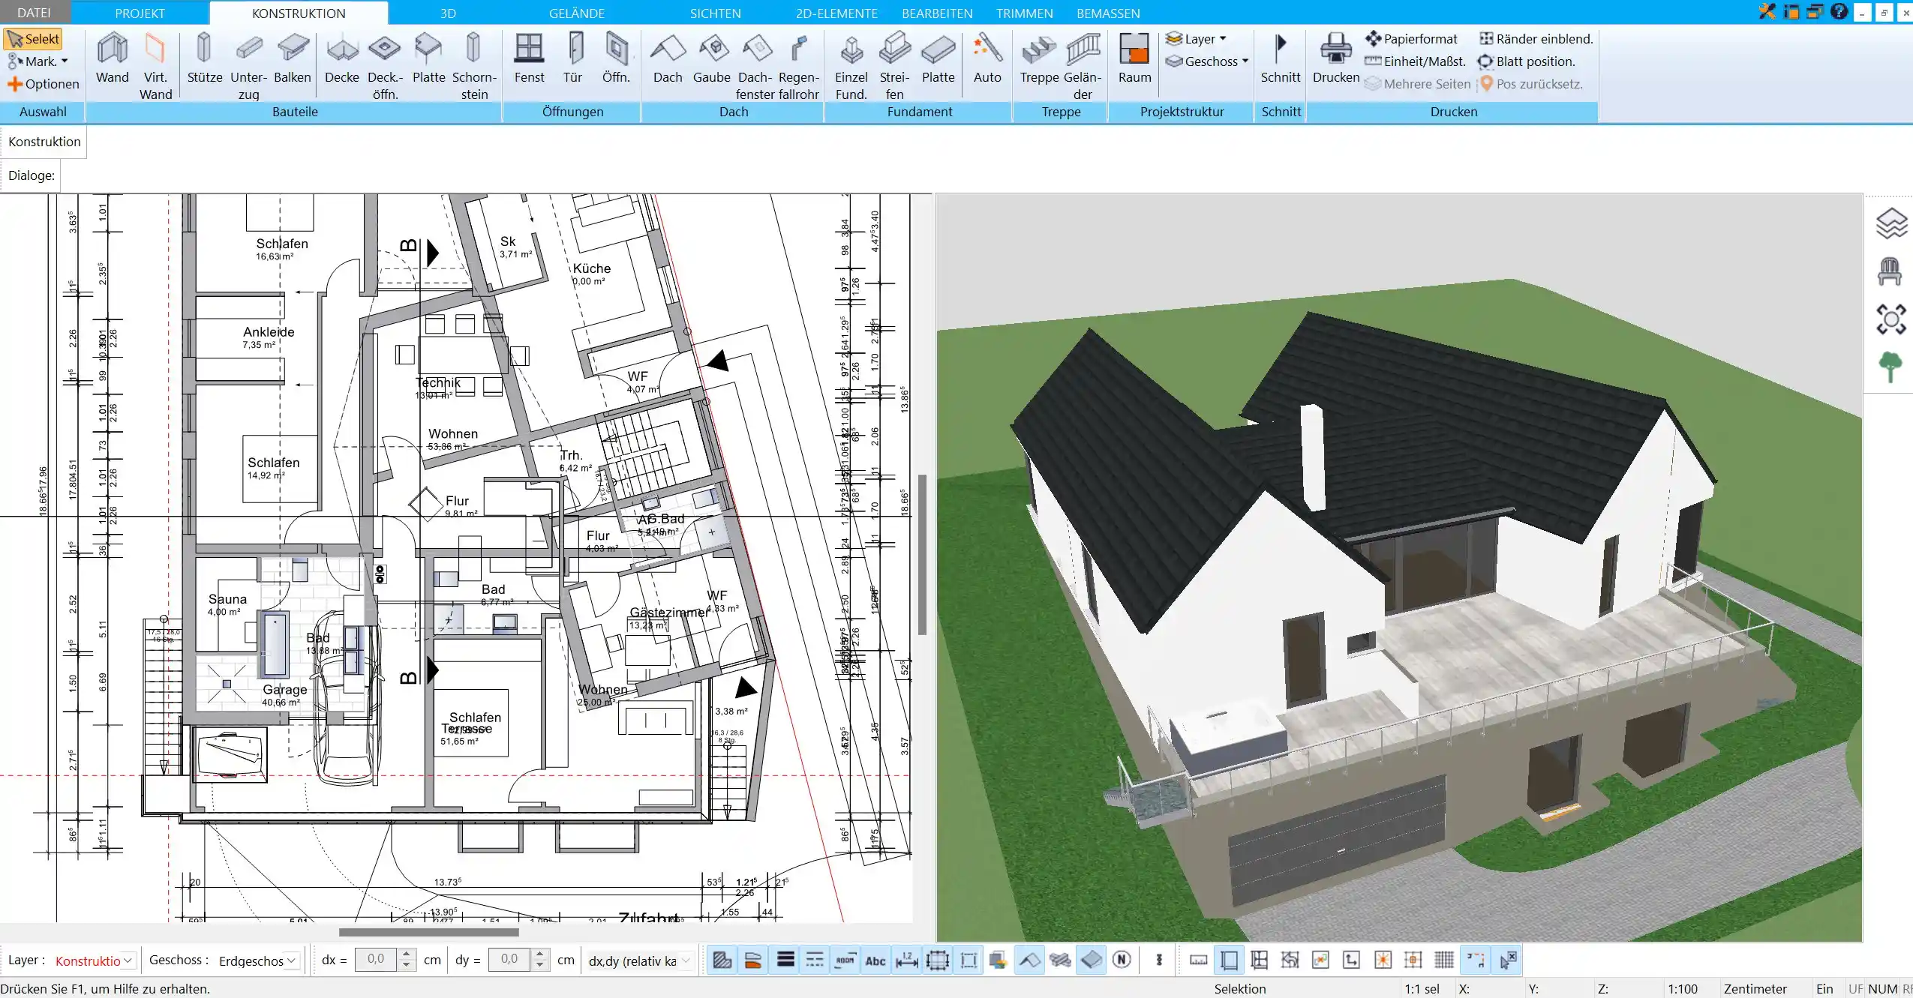
Task: Pick the Dachfenster skylight tool
Action: [x=755, y=66]
